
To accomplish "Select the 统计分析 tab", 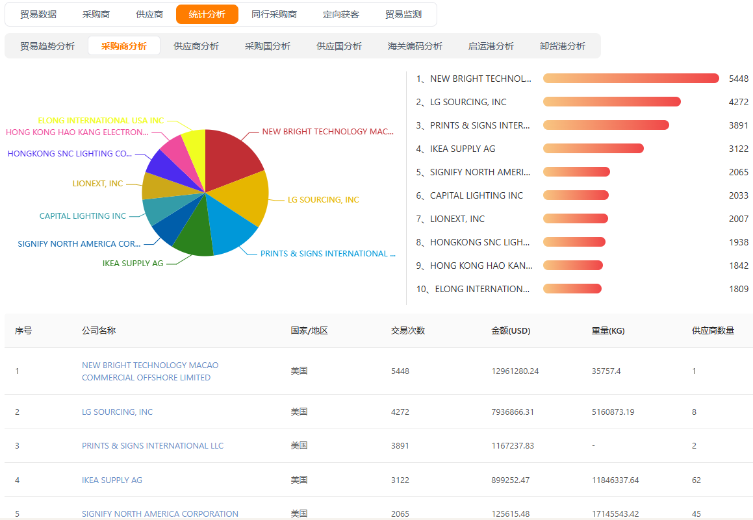I will pos(207,14).
